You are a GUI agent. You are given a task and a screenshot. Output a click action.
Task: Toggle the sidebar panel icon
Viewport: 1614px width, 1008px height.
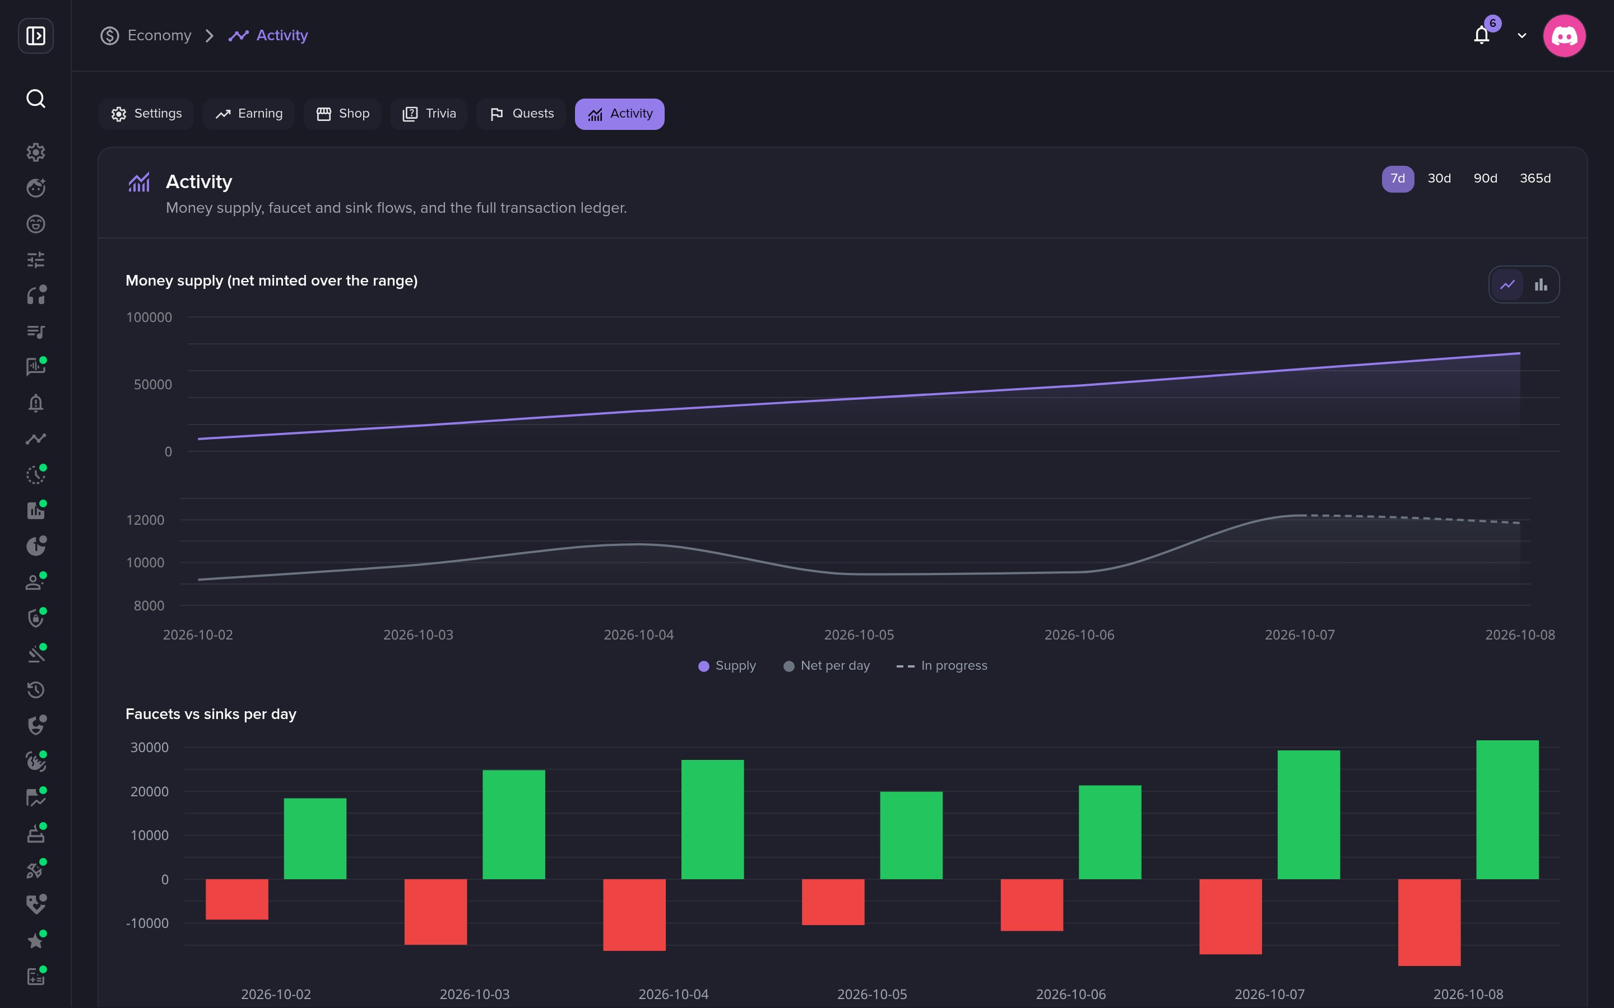coord(35,35)
